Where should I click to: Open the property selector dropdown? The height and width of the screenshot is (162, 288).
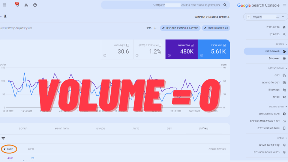point(265,17)
